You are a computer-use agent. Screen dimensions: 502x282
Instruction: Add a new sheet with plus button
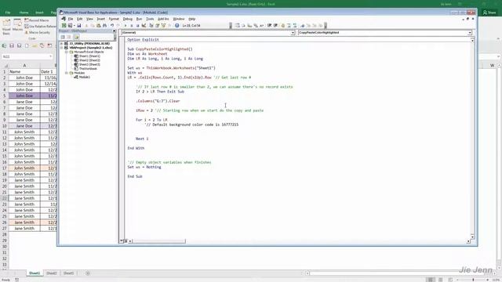[x=88, y=273]
